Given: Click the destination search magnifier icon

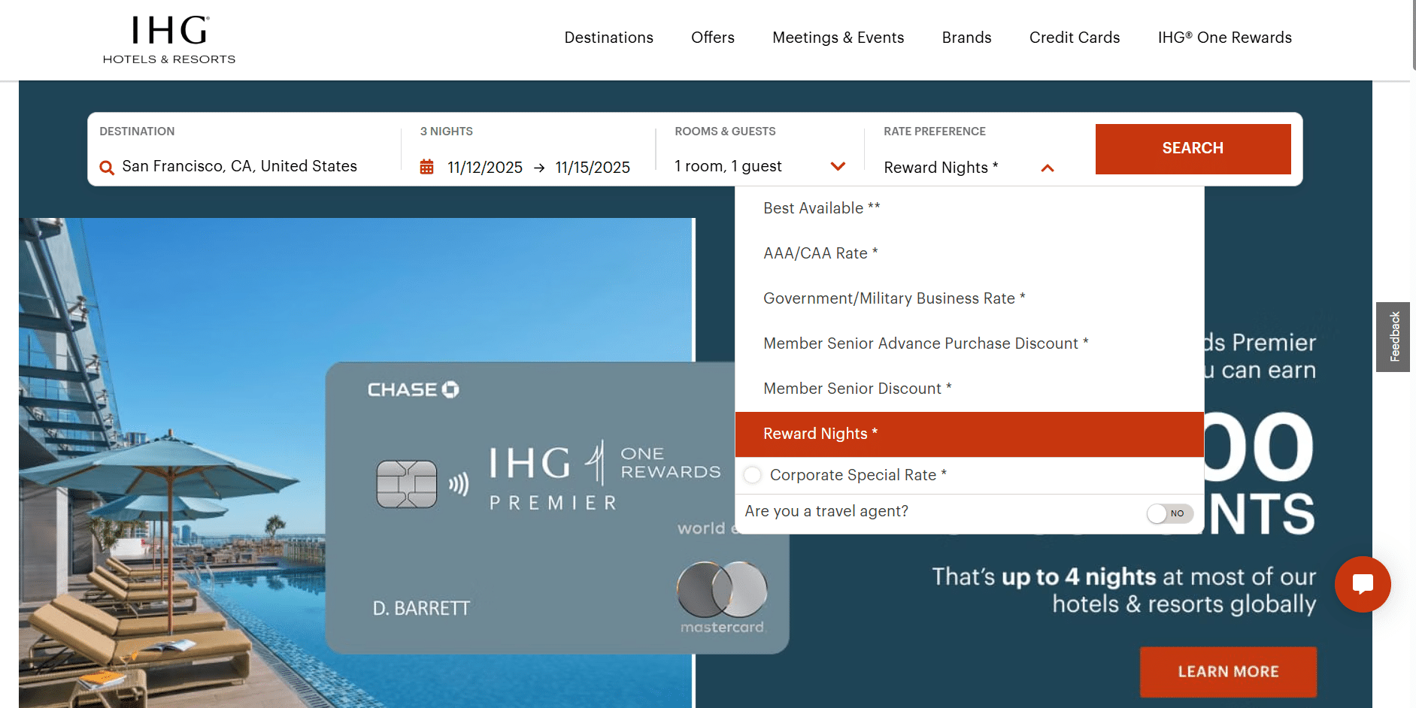Looking at the screenshot, I should coord(107,168).
